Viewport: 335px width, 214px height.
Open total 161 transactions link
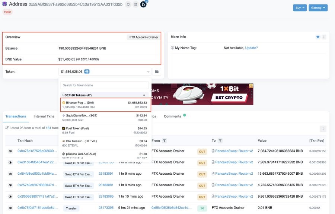[48, 128]
